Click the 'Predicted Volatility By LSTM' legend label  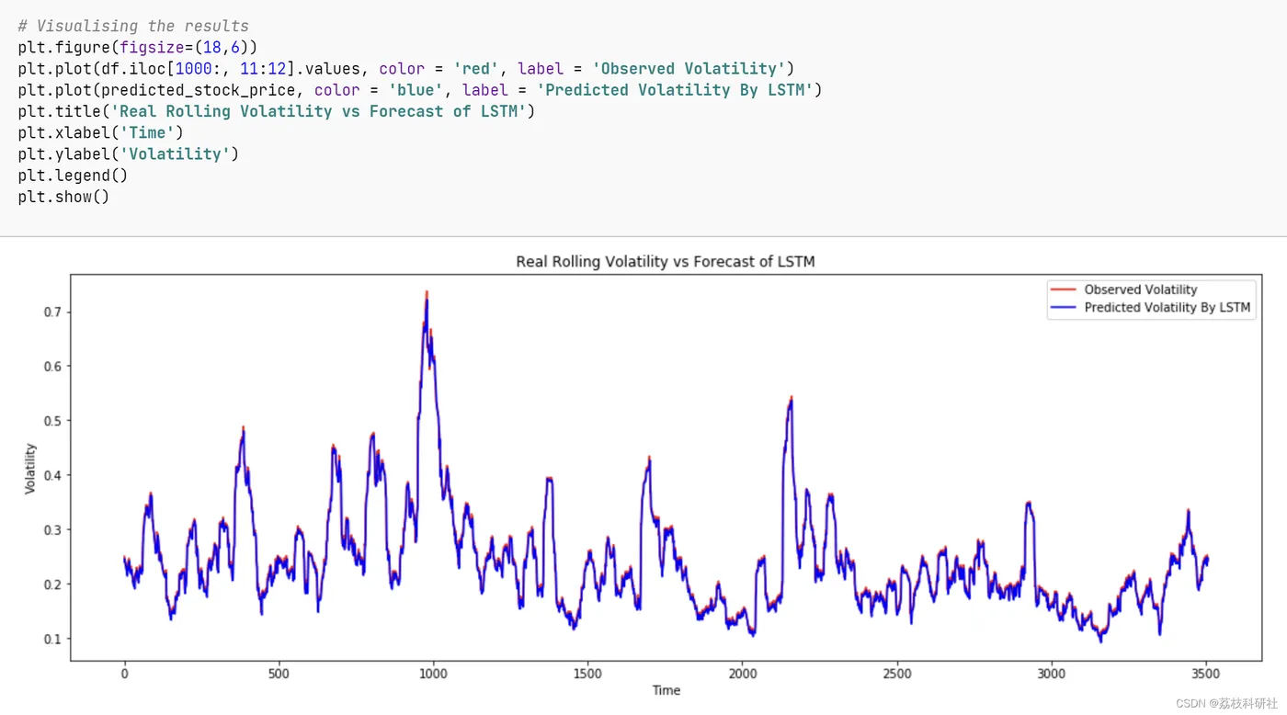(x=1167, y=308)
